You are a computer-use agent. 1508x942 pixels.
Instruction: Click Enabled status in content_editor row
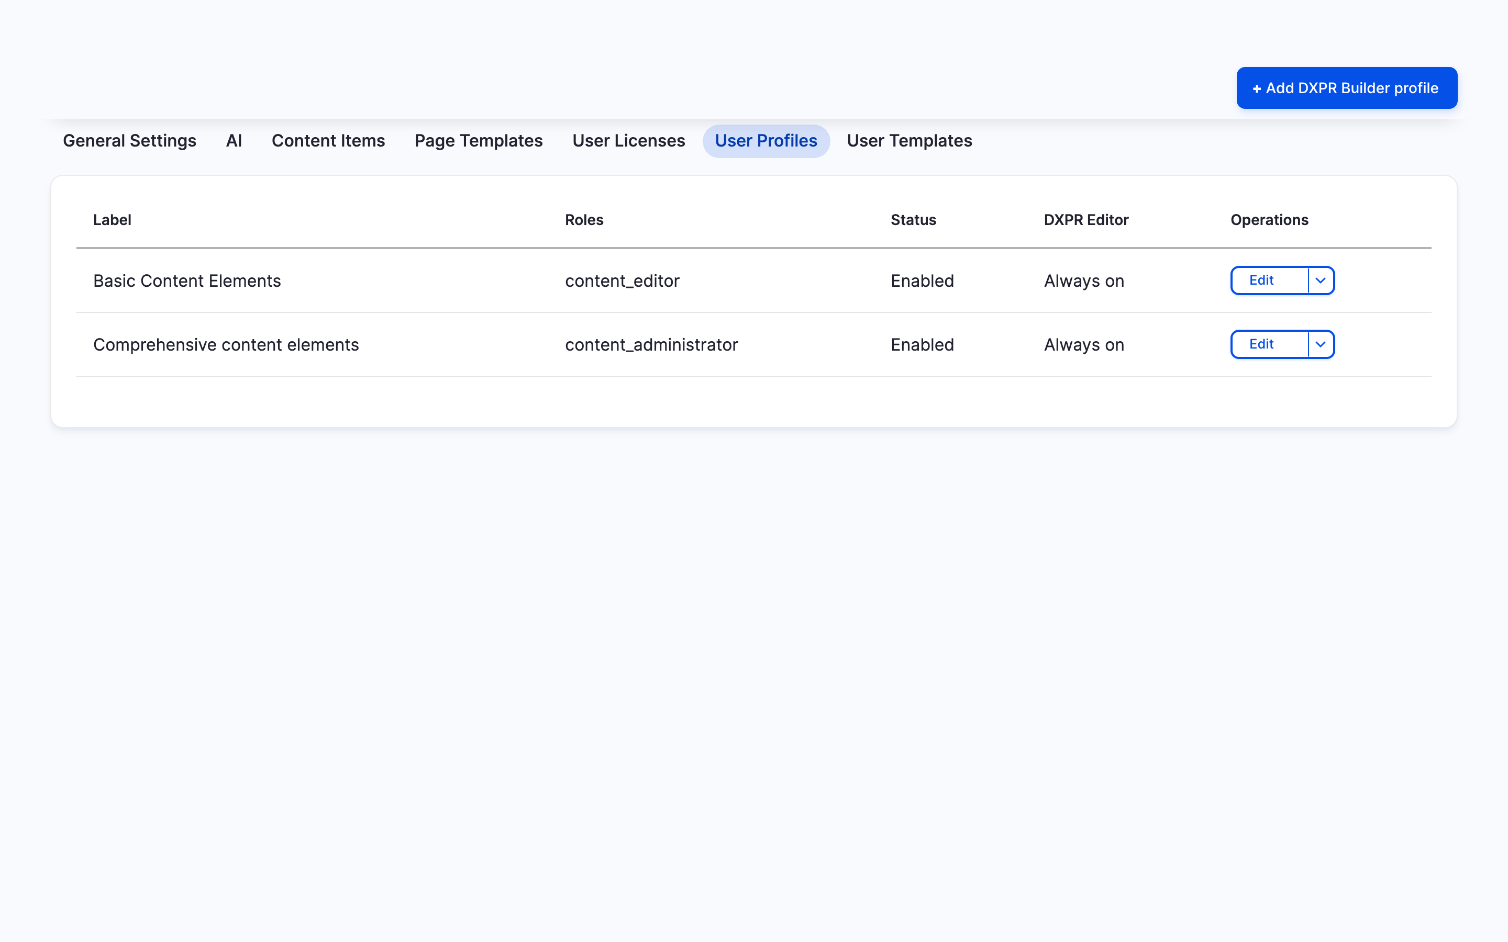click(922, 281)
